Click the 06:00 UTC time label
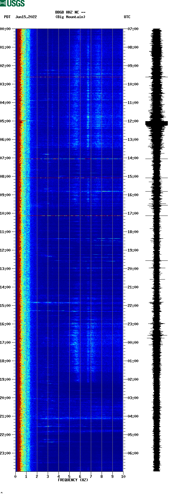The image size is (170, 496). tap(133, 453)
